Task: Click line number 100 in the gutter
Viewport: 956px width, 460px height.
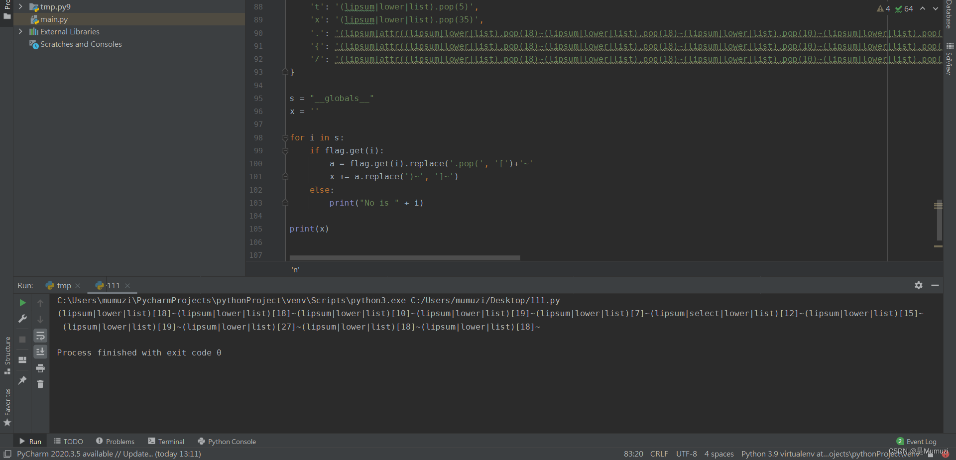Action: point(255,164)
